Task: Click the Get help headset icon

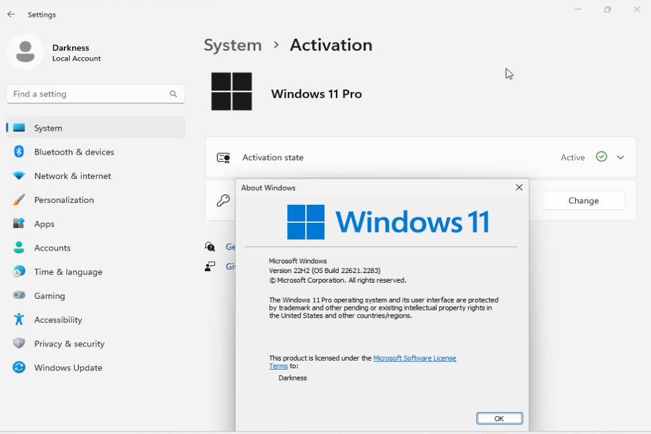Action: point(210,247)
